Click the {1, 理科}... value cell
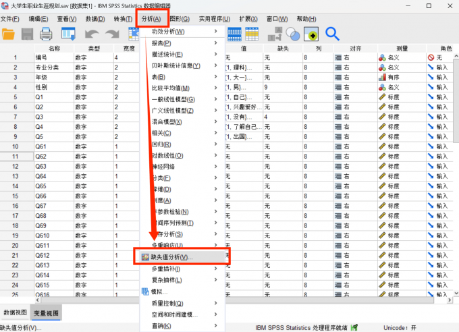The width and height of the screenshot is (459, 332). [x=244, y=67]
